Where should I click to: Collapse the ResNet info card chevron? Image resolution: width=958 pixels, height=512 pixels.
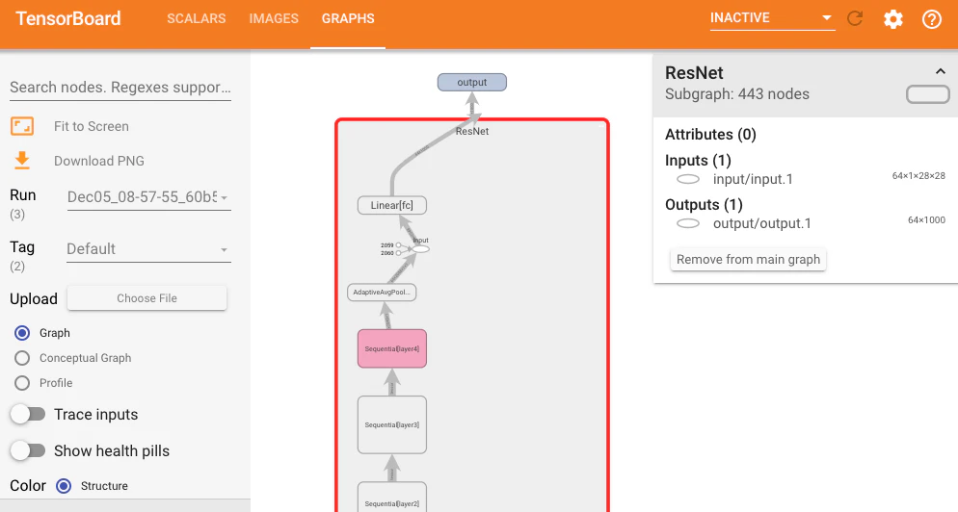[x=941, y=72]
